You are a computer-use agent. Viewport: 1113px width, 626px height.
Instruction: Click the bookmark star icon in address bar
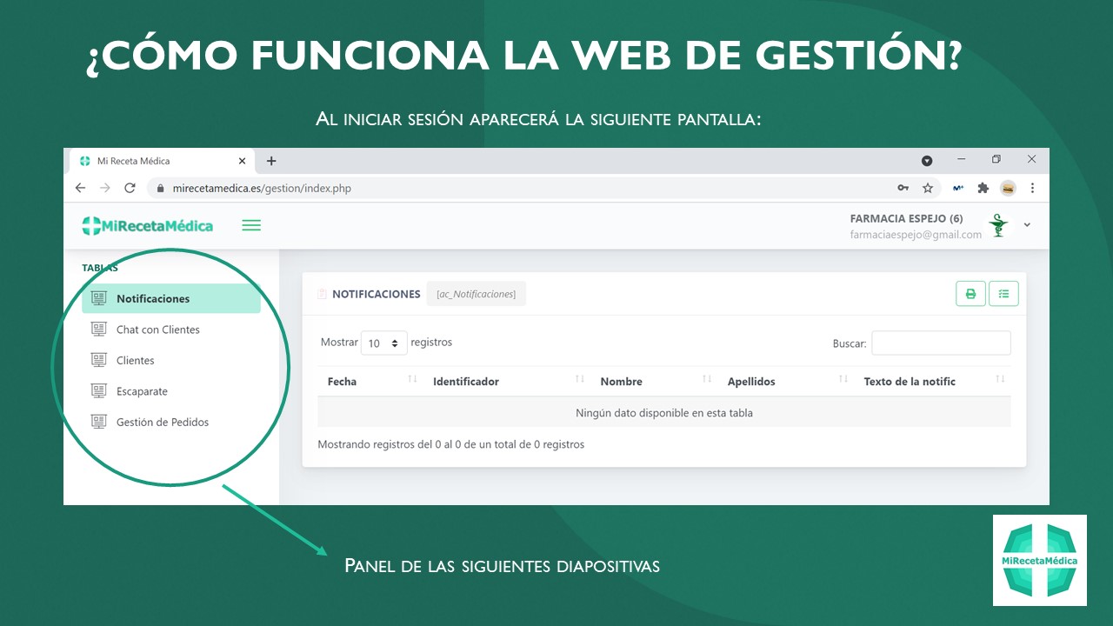pos(928,188)
